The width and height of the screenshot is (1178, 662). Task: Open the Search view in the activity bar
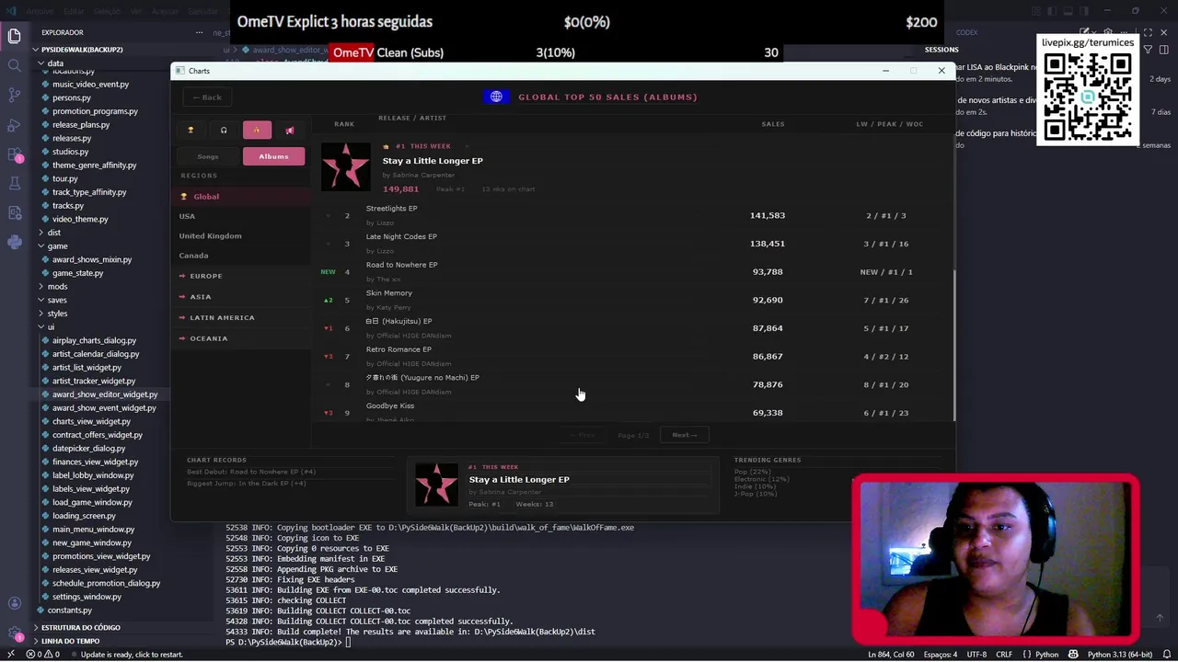point(14,65)
